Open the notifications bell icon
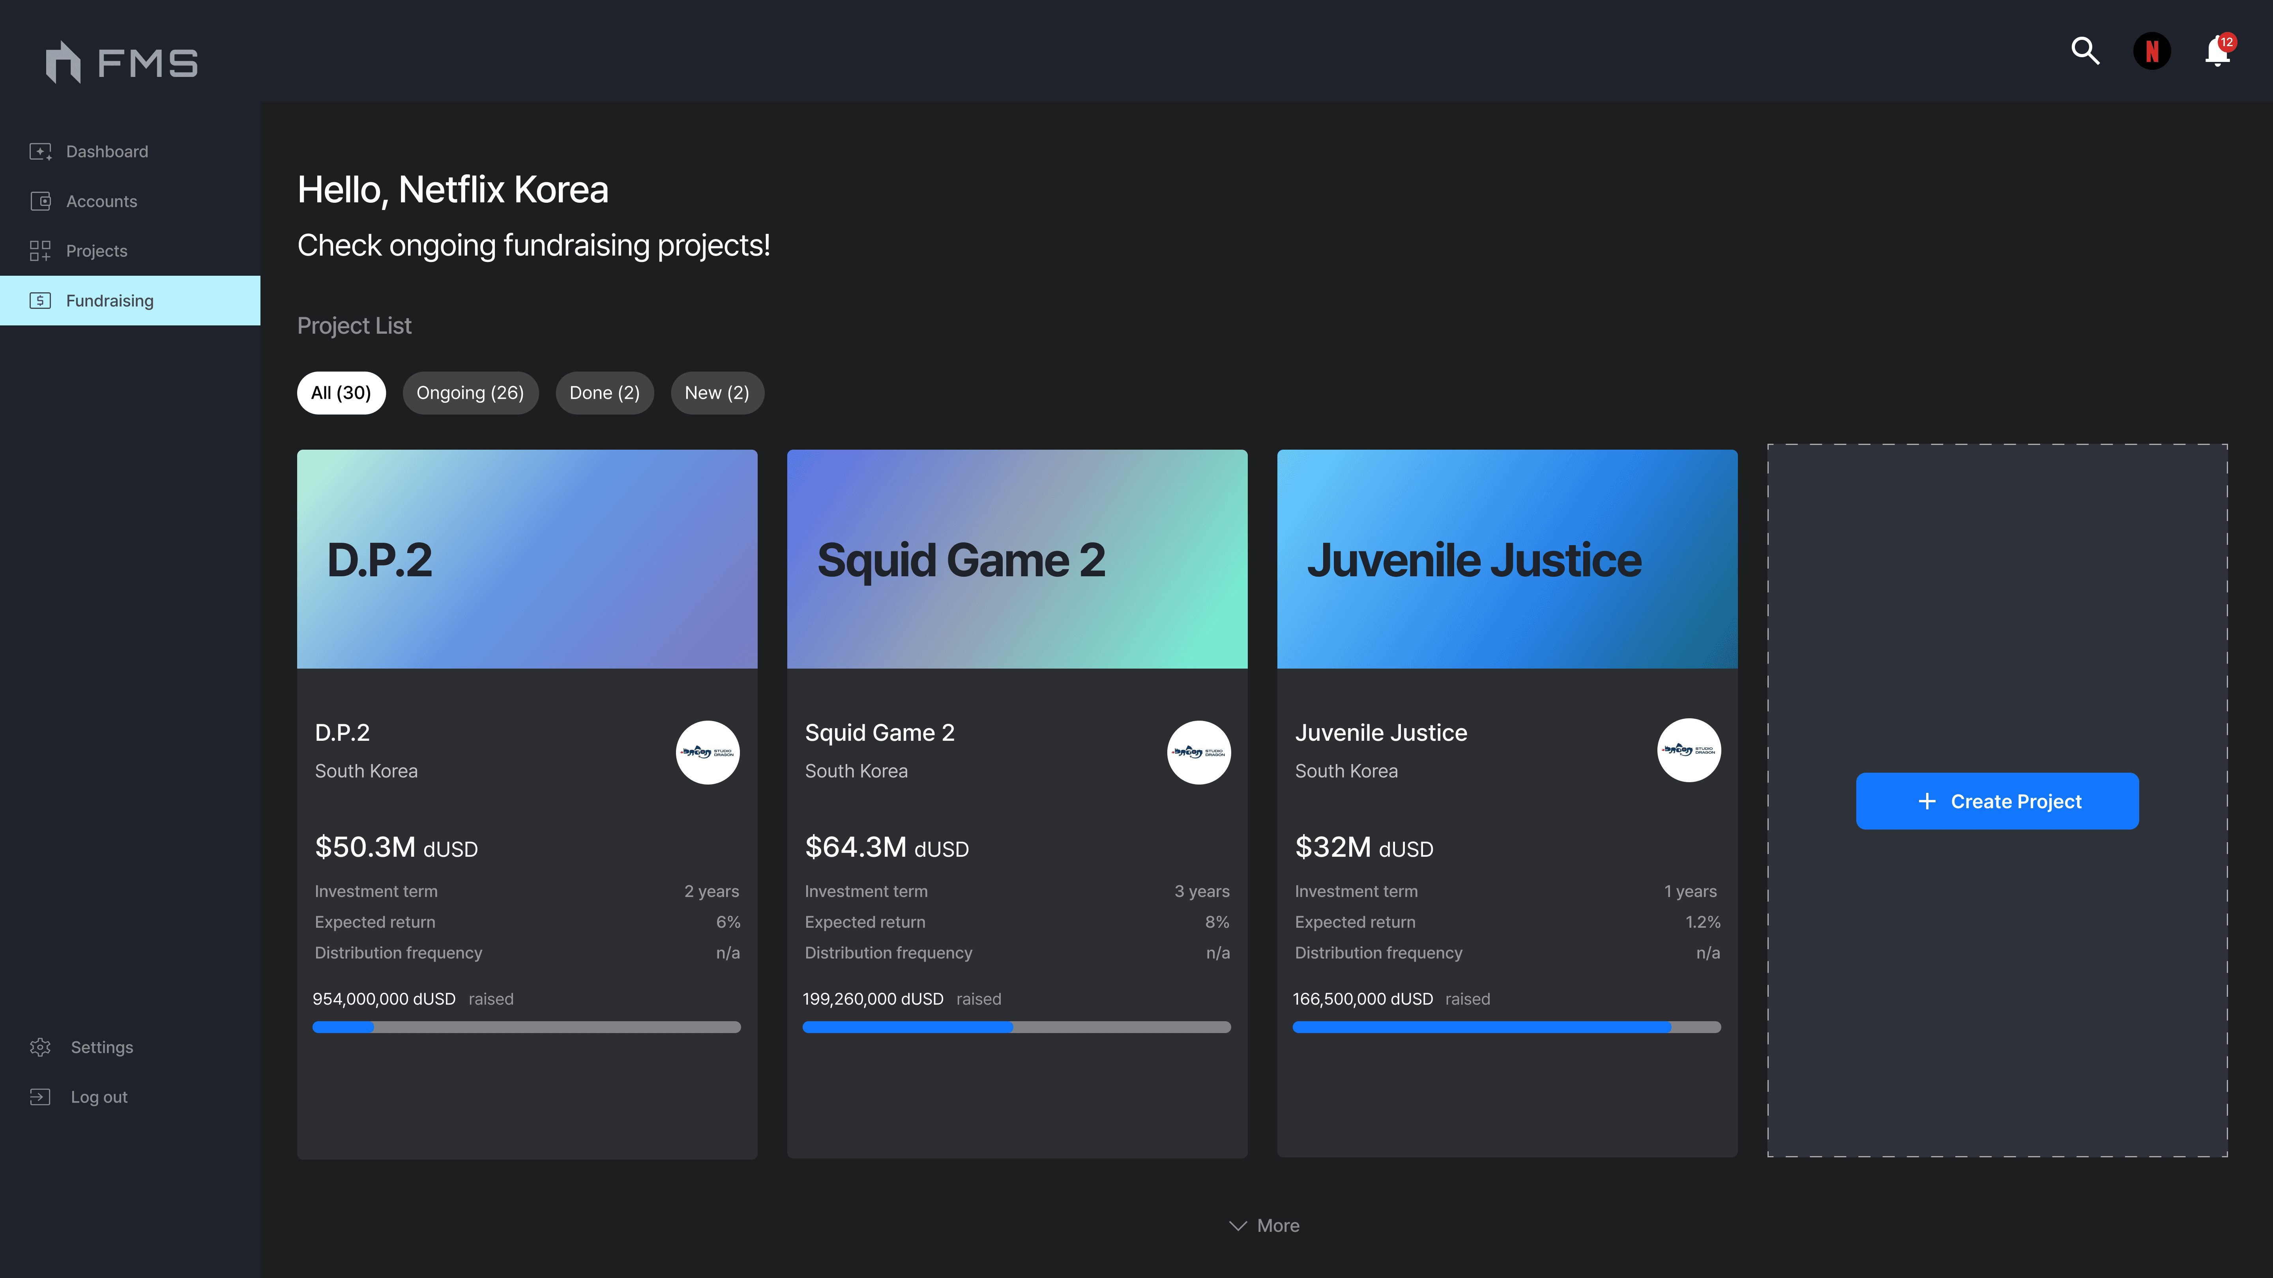The height and width of the screenshot is (1278, 2273). click(x=2217, y=52)
